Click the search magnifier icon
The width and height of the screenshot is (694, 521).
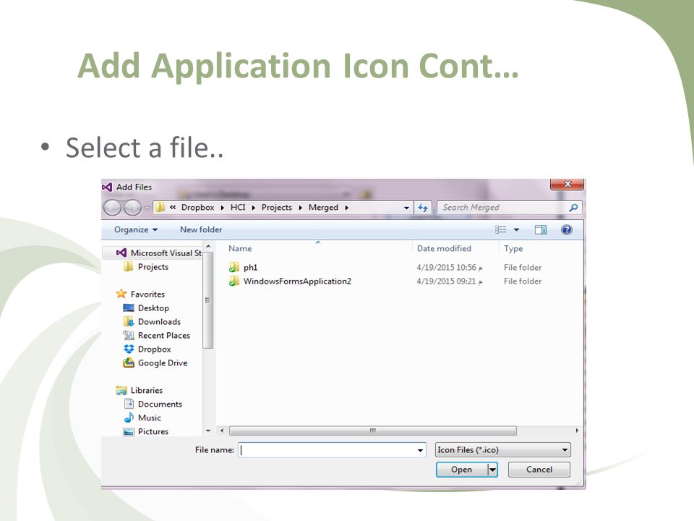(x=573, y=208)
